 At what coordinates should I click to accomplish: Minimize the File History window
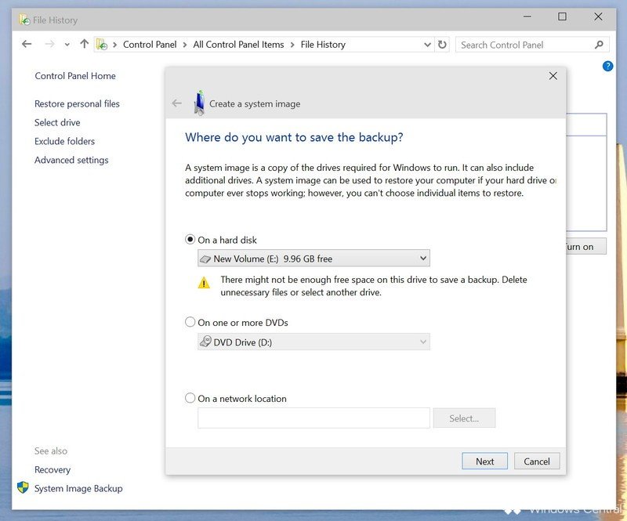point(527,16)
